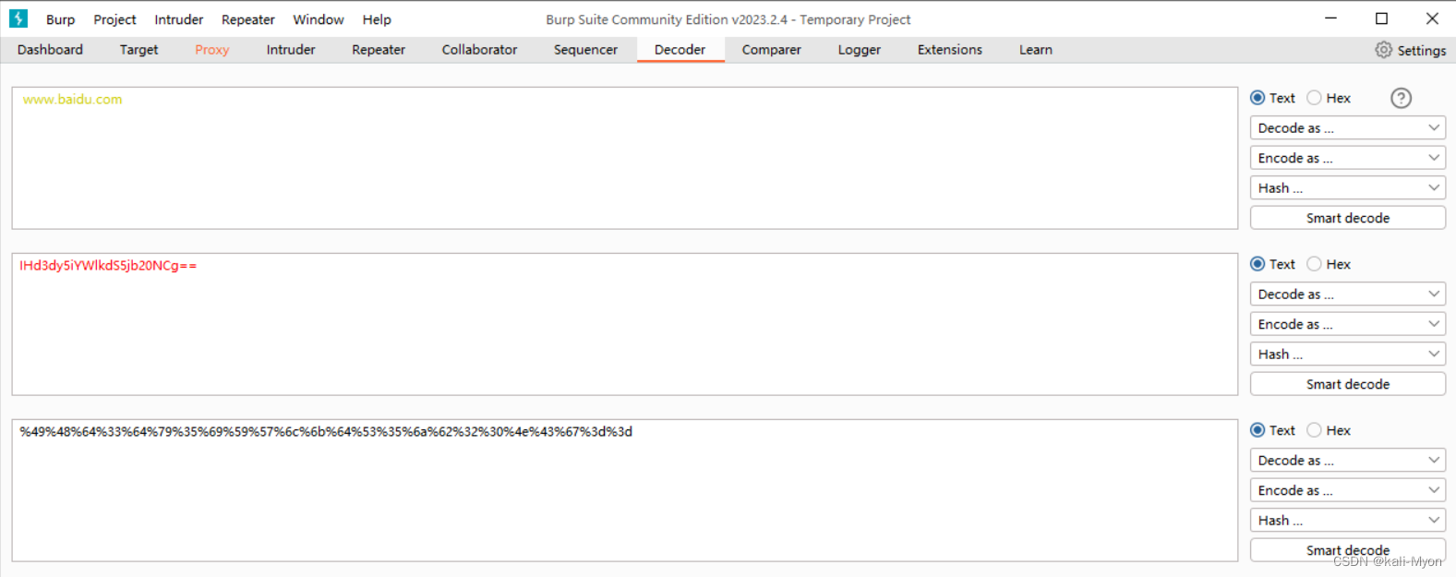
Task: Open third row's Decode as dropdown
Action: pos(1347,461)
